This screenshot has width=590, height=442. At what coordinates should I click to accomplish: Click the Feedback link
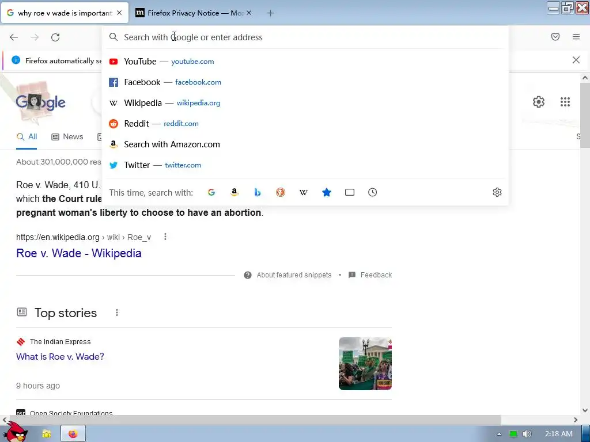pos(370,275)
